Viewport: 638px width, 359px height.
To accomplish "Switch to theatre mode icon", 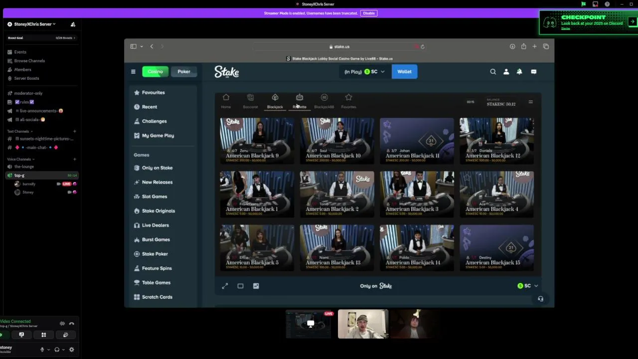I will (240, 286).
